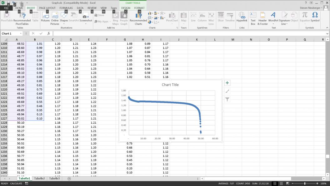The height and width of the screenshot is (186, 330).
Task: Insert a Table icon
Action: coord(35,17)
